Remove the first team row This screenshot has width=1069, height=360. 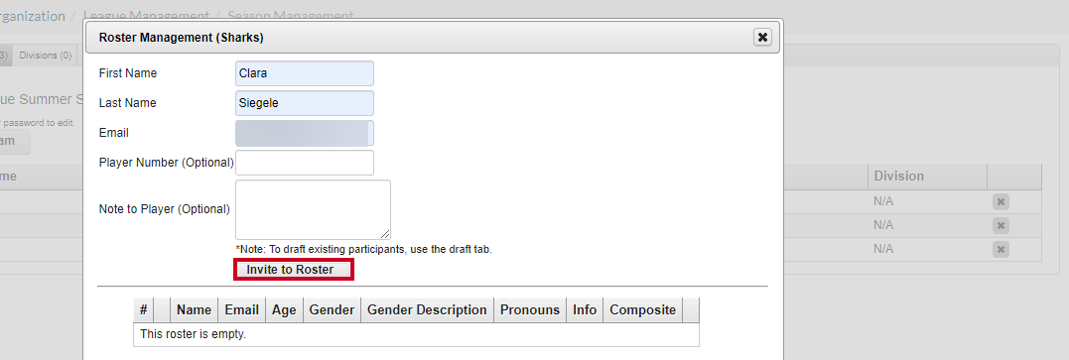coord(1001,202)
